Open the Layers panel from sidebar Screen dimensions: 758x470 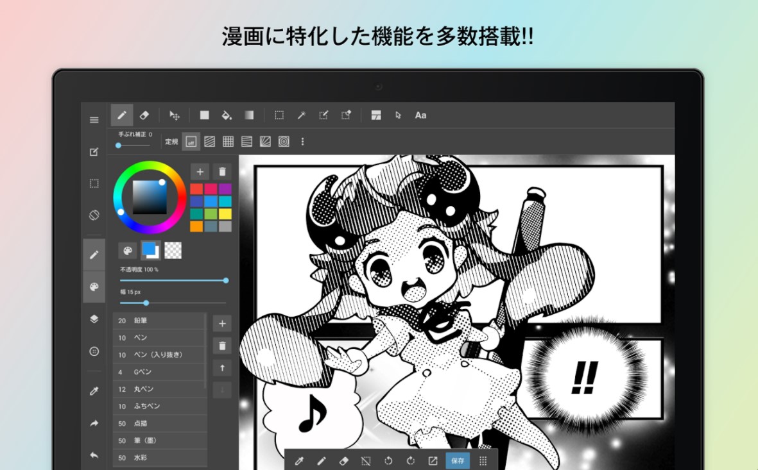coord(94,319)
